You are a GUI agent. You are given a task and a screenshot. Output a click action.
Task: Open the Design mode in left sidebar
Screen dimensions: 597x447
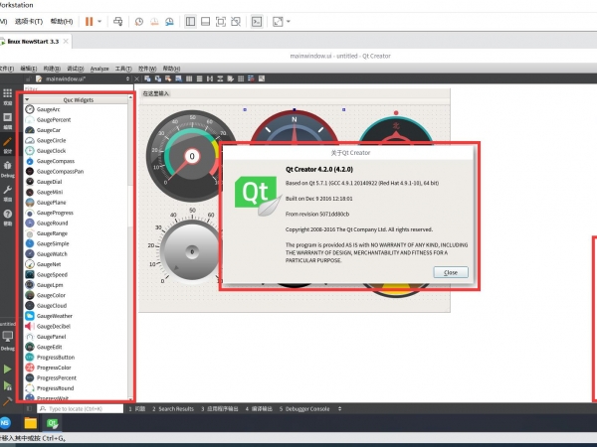(x=8, y=145)
